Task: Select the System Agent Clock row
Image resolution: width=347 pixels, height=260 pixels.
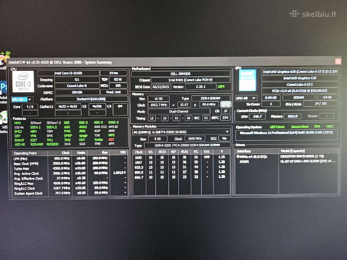Action: pos(70,193)
